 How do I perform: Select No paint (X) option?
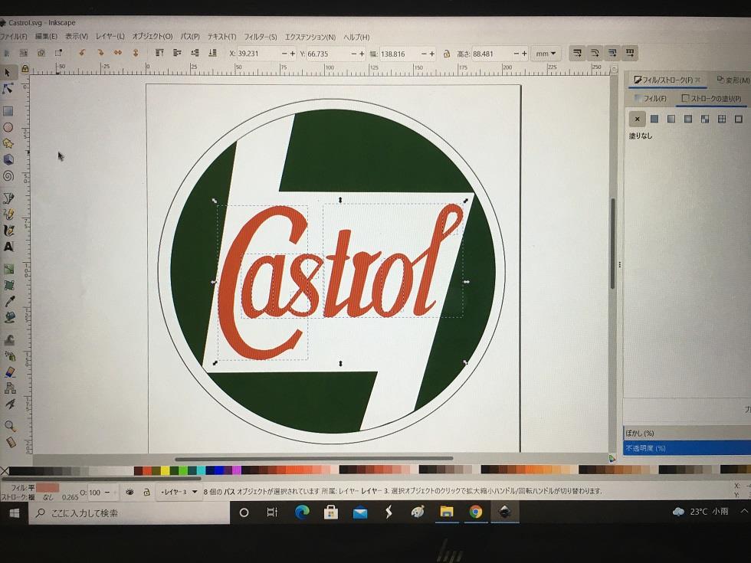pyautogui.click(x=637, y=119)
